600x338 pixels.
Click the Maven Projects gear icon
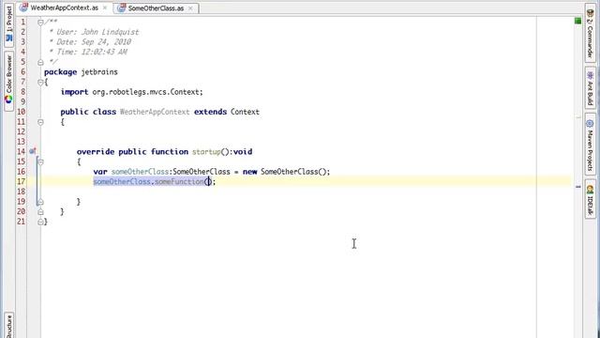coord(590,123)
